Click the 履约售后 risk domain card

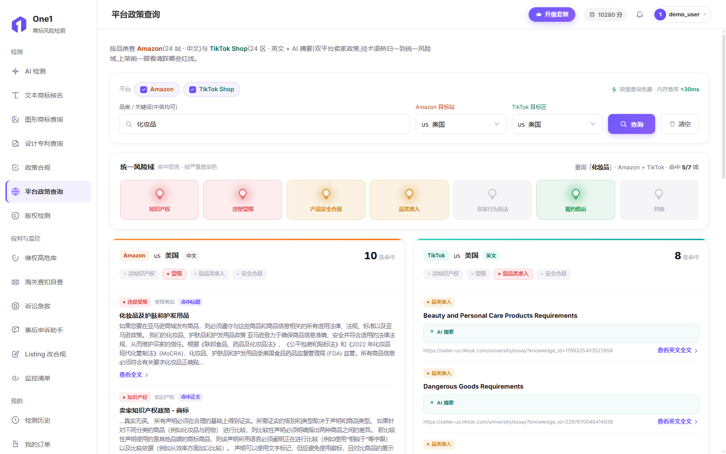tap(576, 200)
